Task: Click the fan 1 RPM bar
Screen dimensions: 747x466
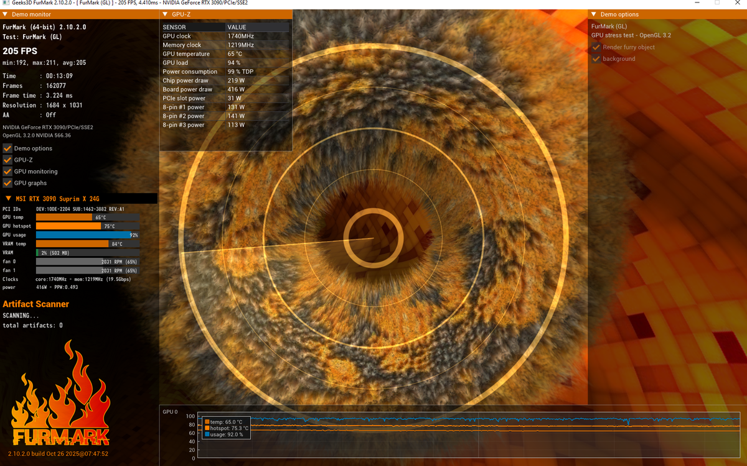Action: tap(87, 271)
